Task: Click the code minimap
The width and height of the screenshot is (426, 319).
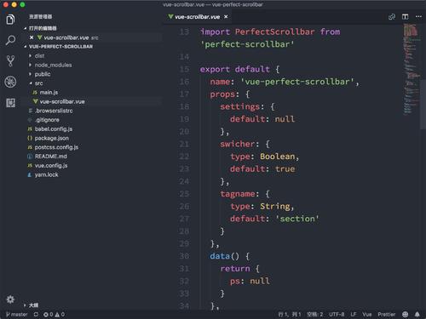Action: tap(412, 70)
